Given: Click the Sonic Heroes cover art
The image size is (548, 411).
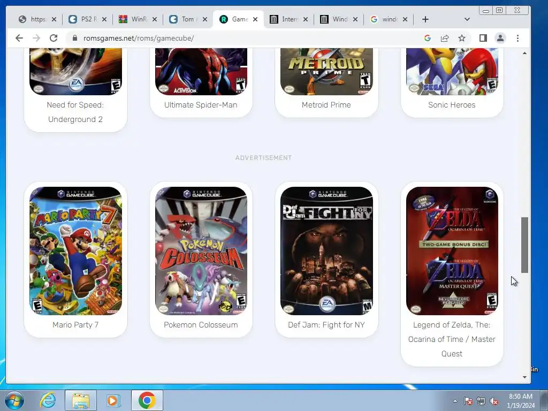Looking at the screenshot, I should [452, 72].
